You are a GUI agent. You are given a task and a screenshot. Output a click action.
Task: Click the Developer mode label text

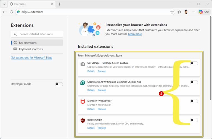(21, 84)
